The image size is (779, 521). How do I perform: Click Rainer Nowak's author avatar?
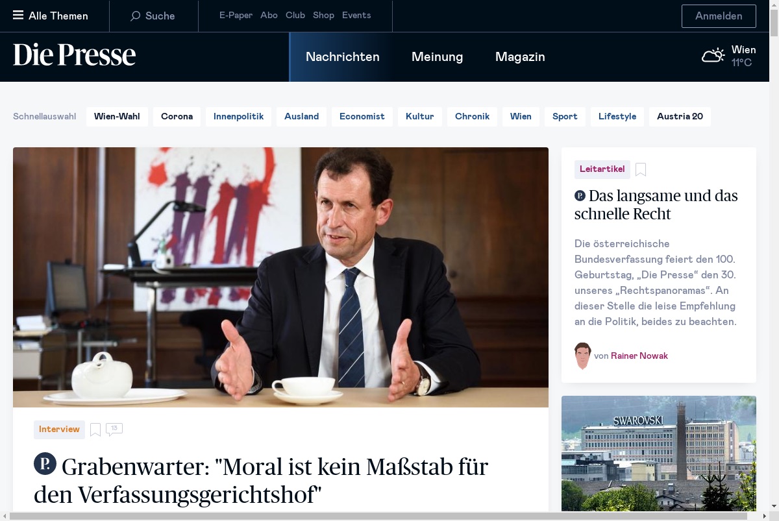coord(583,356)
